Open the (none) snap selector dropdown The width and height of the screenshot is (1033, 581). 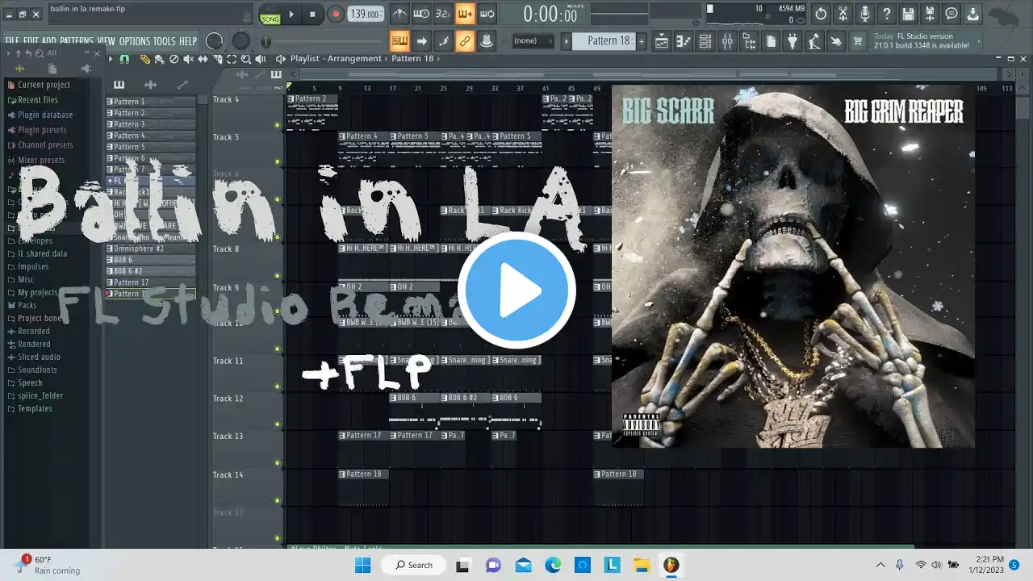tap(533, 41)
